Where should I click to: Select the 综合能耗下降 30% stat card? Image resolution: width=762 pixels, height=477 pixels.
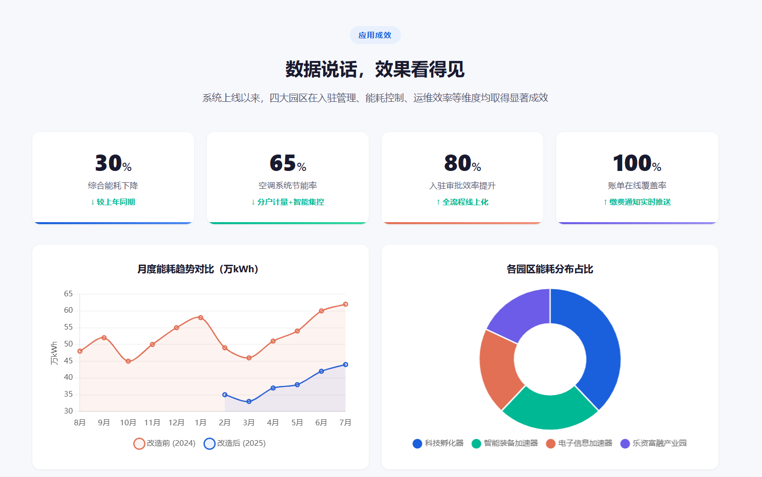[113, 178]
